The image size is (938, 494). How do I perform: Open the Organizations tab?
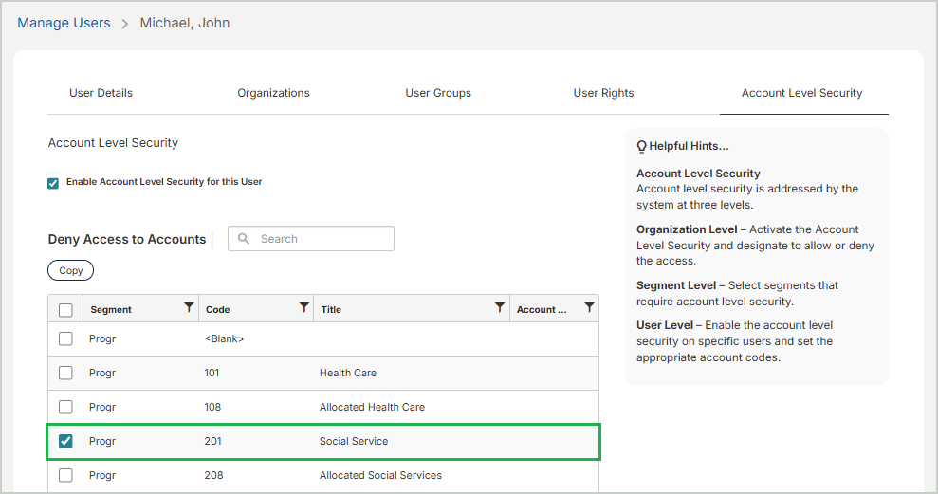coord(273,93)
